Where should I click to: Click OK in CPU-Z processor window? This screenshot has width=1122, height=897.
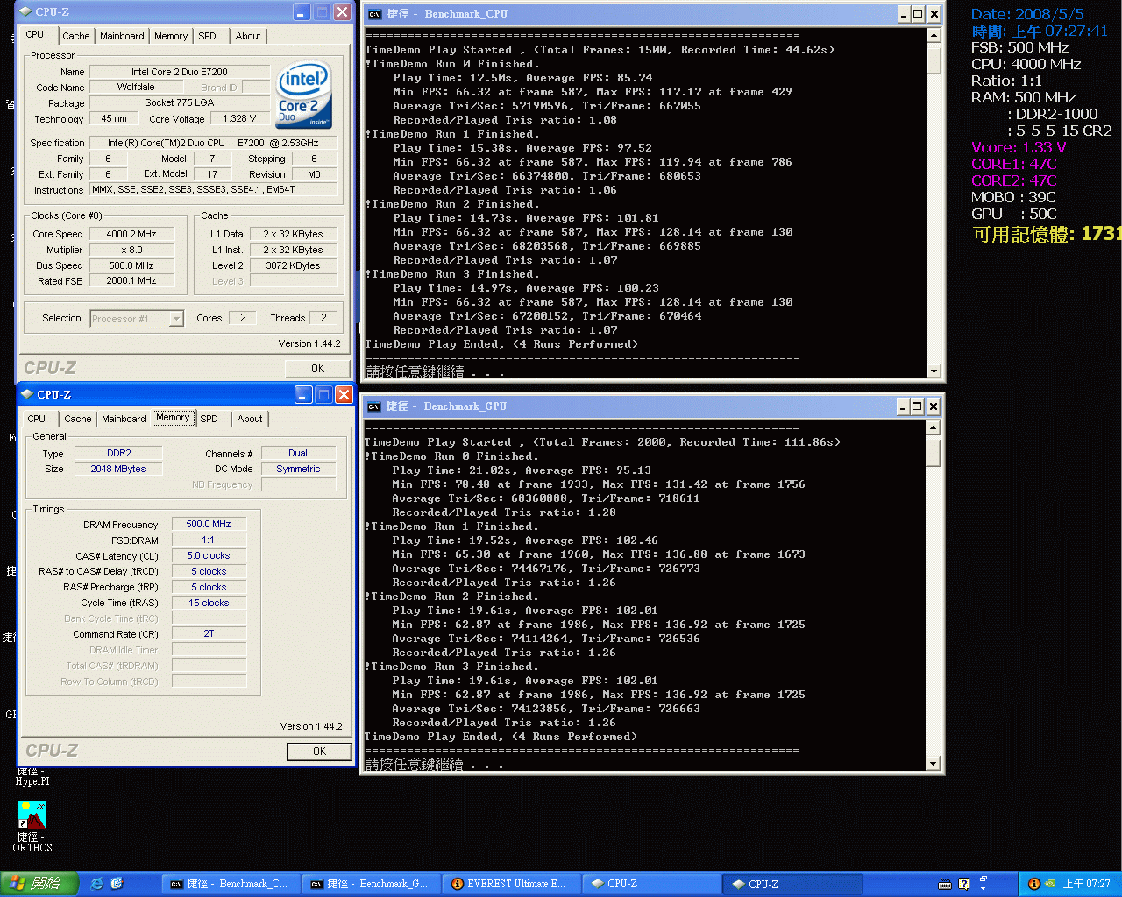coord(317,369)
